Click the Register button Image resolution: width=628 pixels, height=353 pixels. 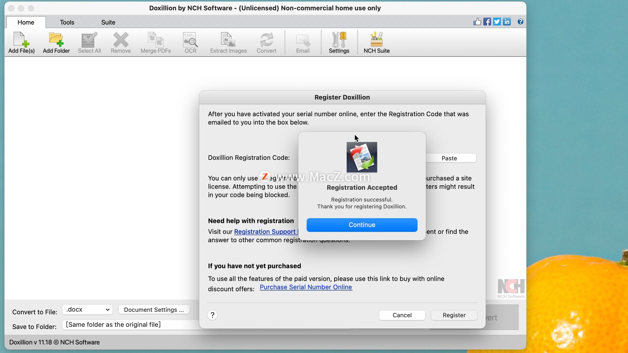pyautogui.click(x=454, y=315)
